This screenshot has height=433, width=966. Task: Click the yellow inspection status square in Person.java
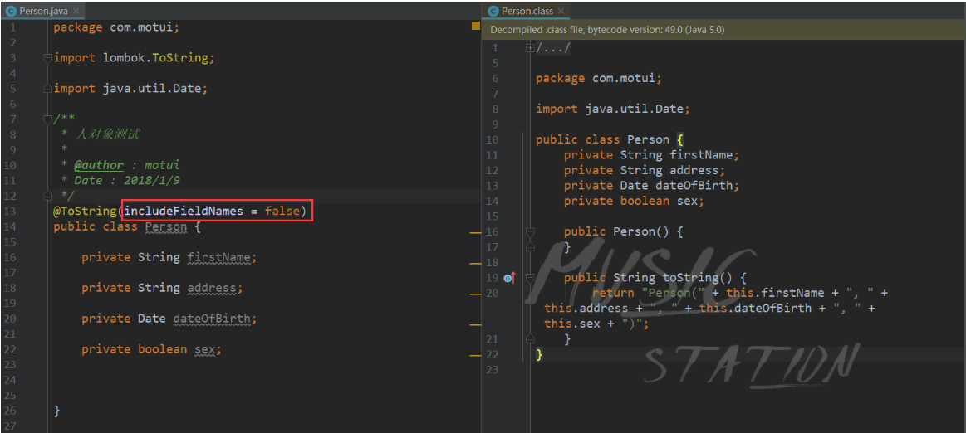click(476, 26)
